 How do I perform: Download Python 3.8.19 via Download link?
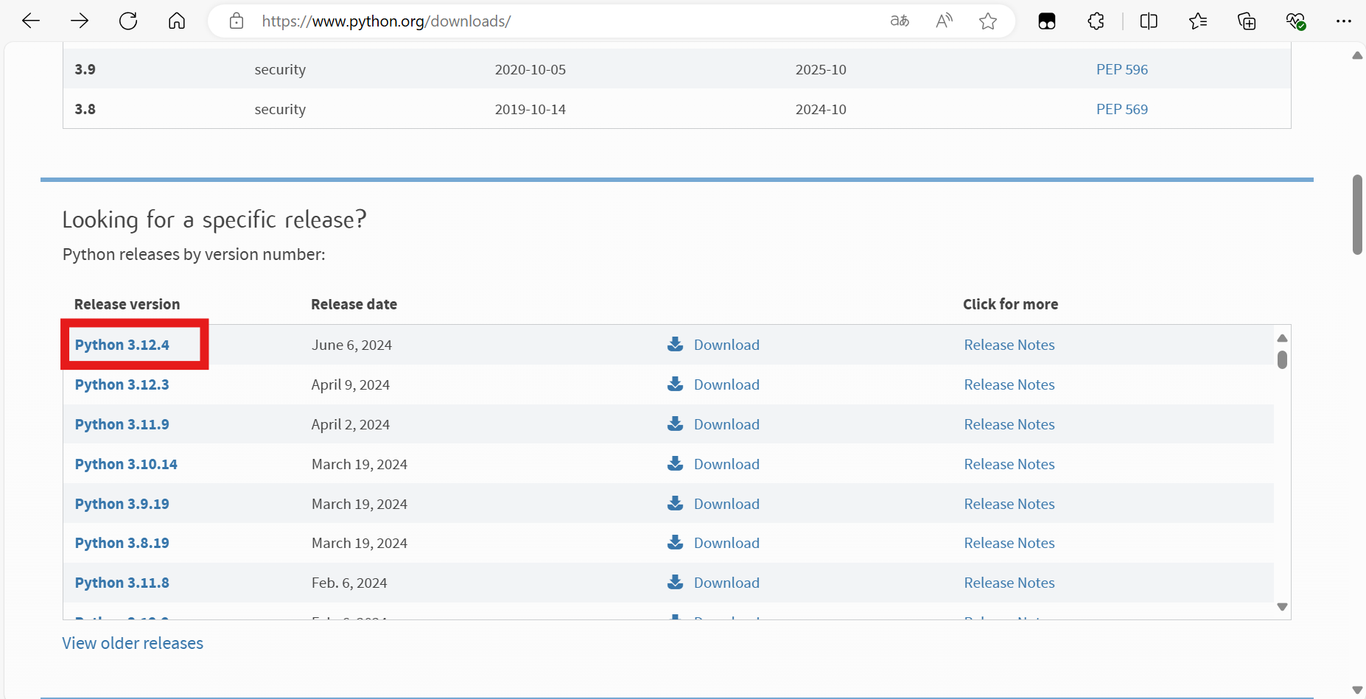(726, 543)
